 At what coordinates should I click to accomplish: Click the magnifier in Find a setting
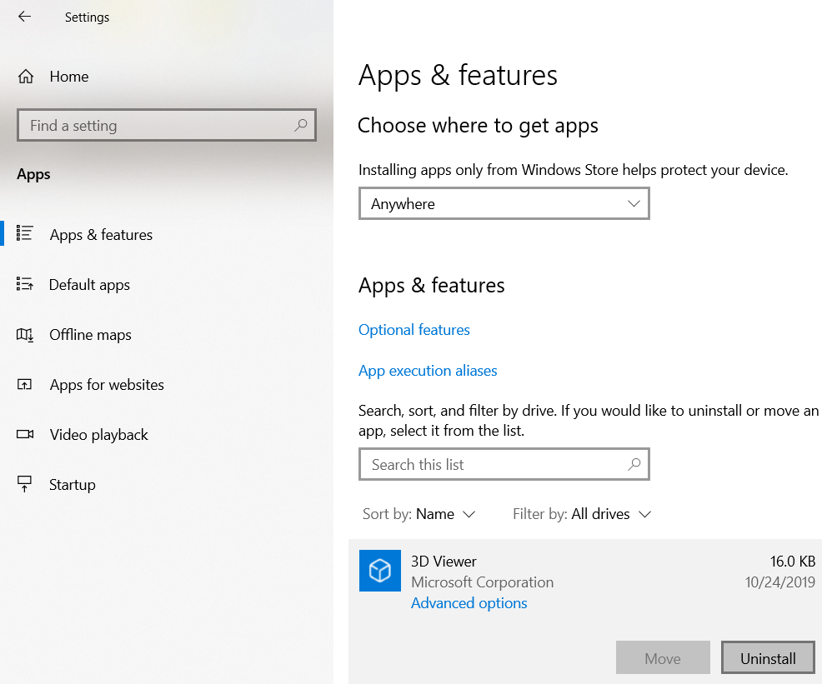coord(301,125)
